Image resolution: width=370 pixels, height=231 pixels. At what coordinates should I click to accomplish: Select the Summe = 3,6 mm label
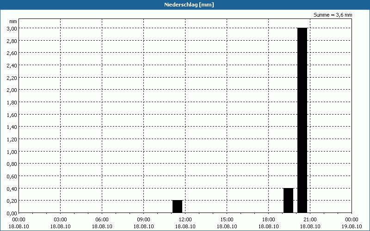[333, 15]
